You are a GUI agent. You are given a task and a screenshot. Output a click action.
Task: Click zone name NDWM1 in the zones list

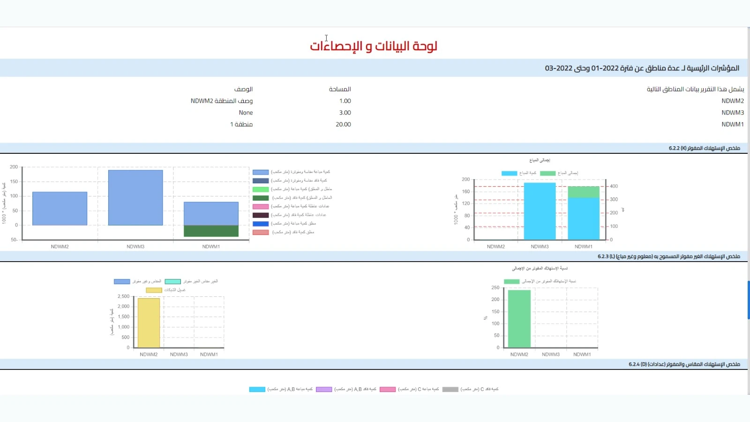[733, 124]
